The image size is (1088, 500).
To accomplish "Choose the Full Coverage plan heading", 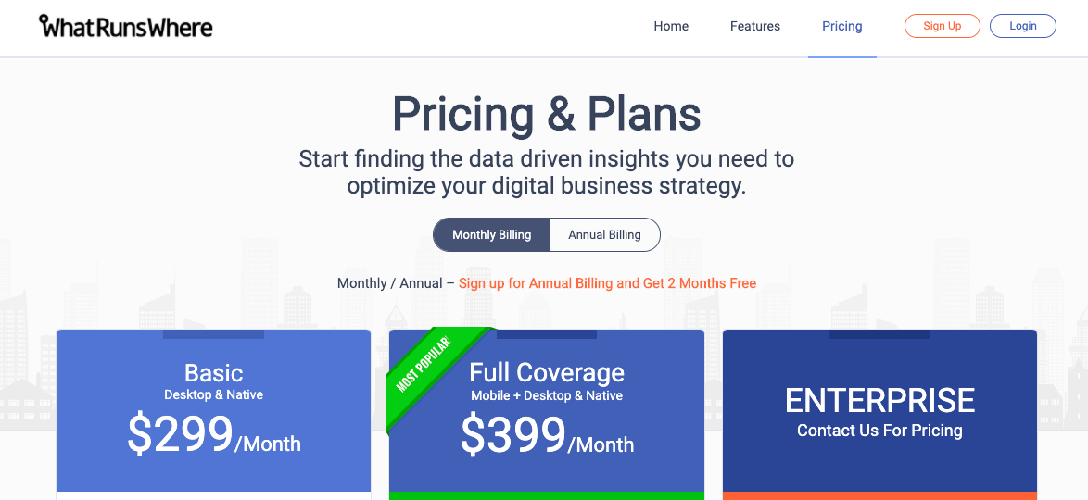I will (x=547, y=373).
